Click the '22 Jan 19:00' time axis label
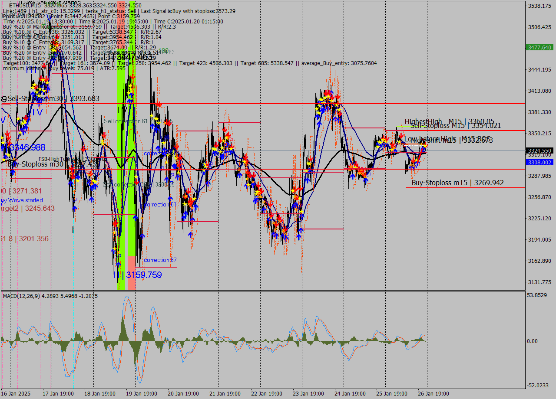The image size is (556, 399). tap(266, 393)
